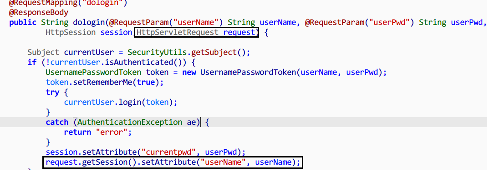Click the isAuthenticated() condition
This screenshot has width=489, height=172.
tap(146, 63)
